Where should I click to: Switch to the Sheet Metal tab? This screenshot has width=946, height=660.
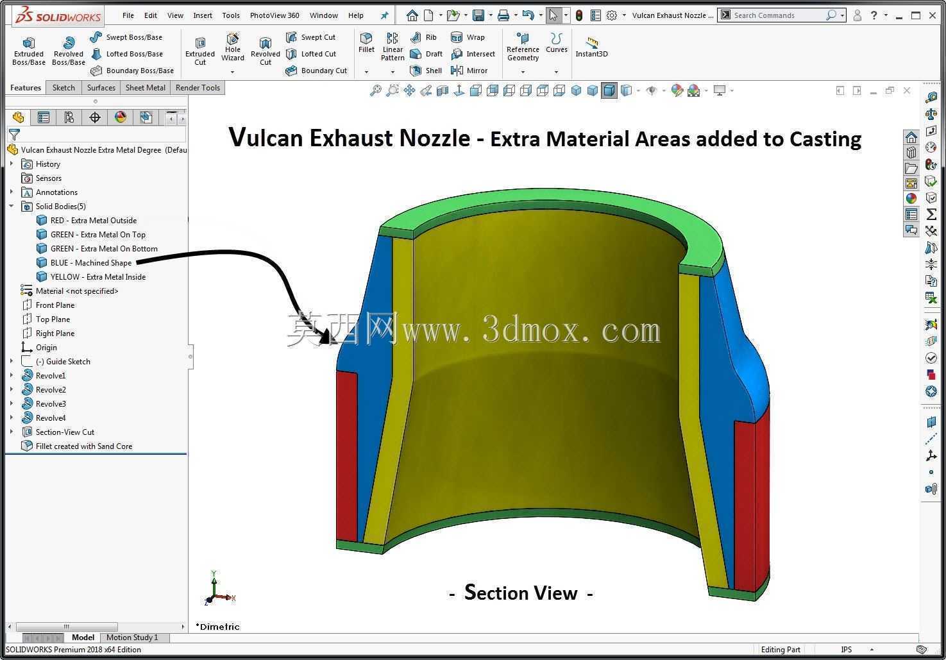146,88
